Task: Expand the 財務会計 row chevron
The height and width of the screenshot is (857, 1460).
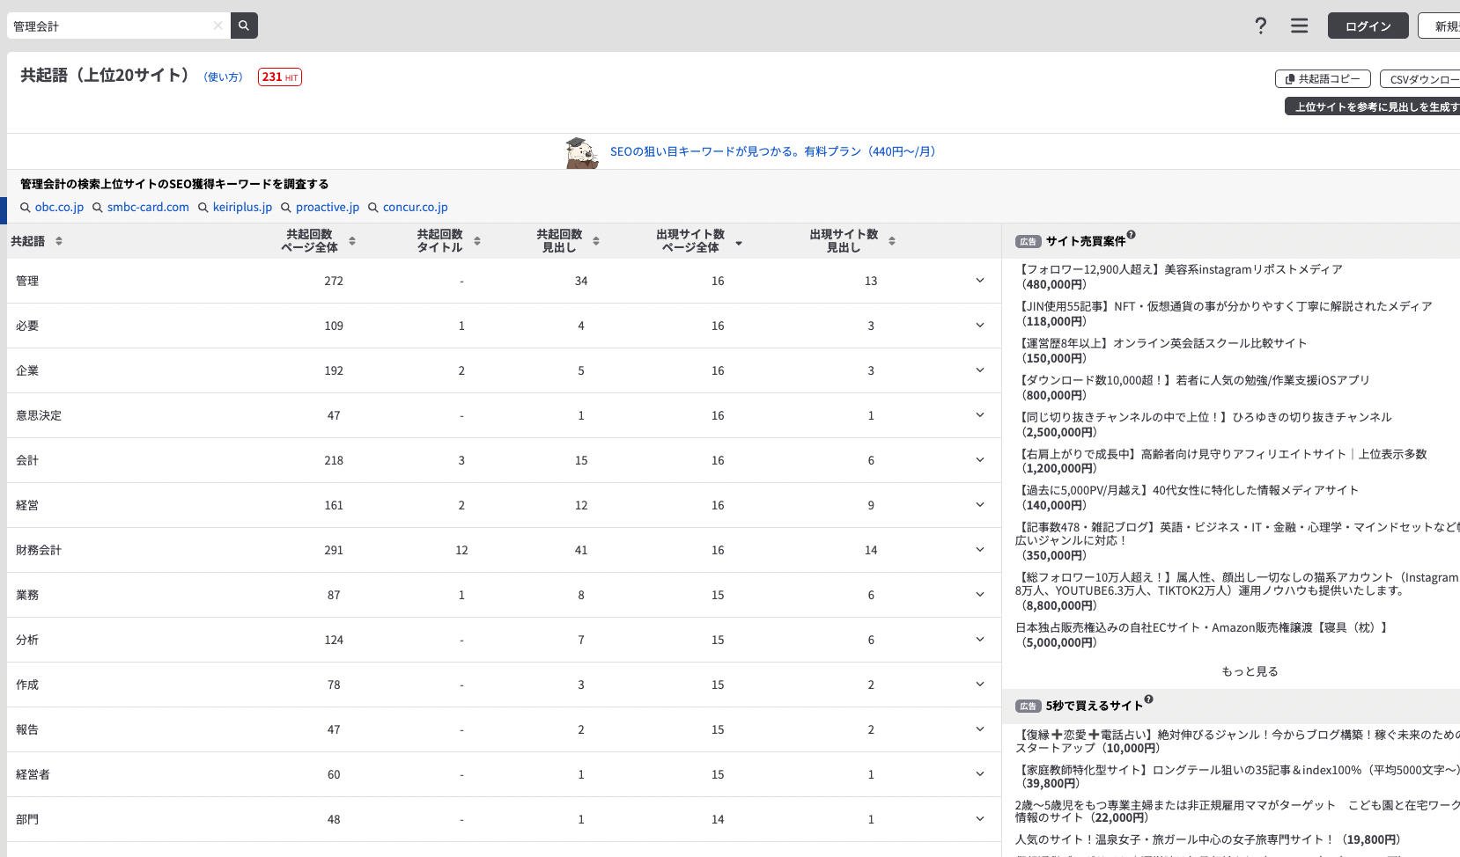Action: 979,550
